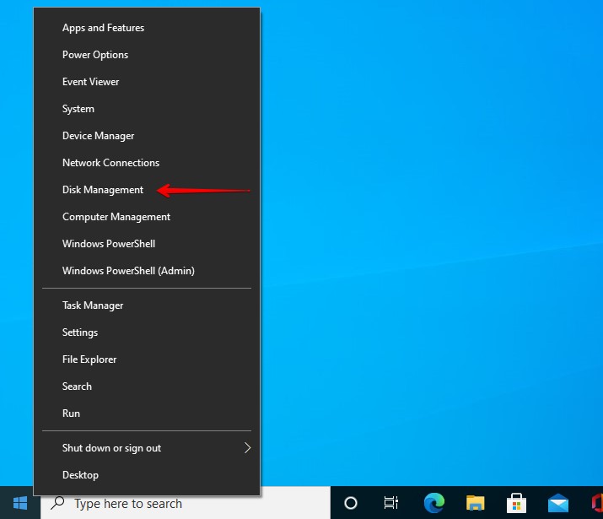Choose Power Options in the menu

pyautogui.click(x=95, y=55)
